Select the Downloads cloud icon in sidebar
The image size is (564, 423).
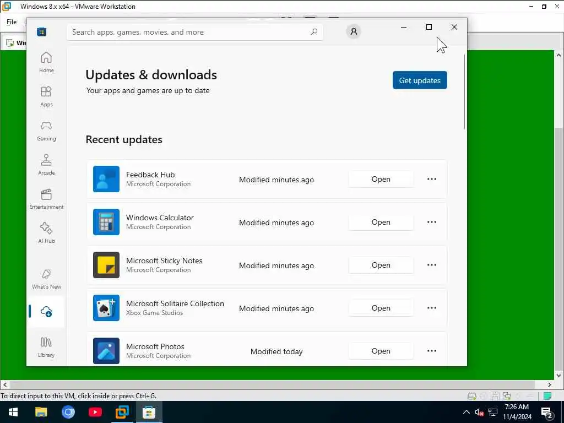click(46, 312)
